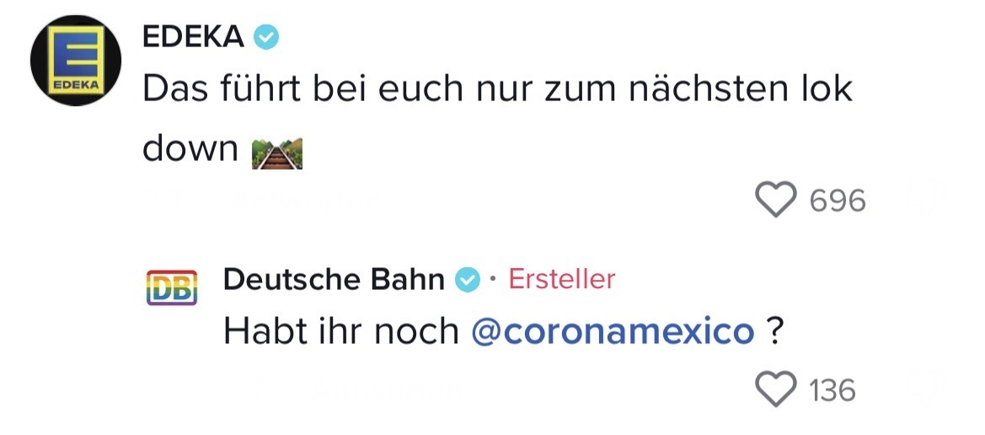Image resolution: width=985 pixels, height=435 pixels.
Task: Tap the red Ersteller label
Action: (562, 278)
